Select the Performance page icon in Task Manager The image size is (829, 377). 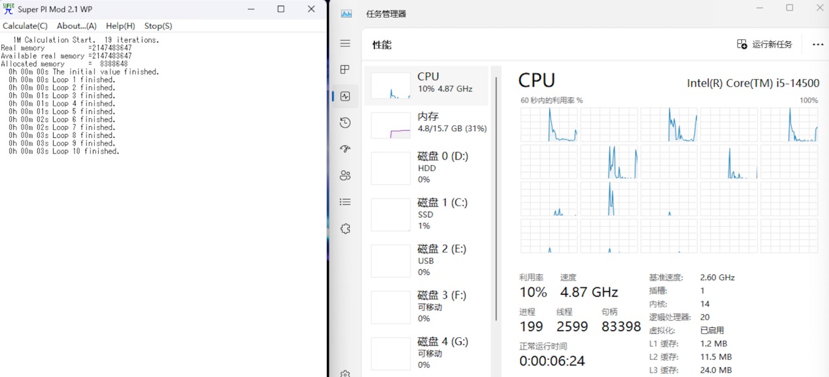[345, 96]
